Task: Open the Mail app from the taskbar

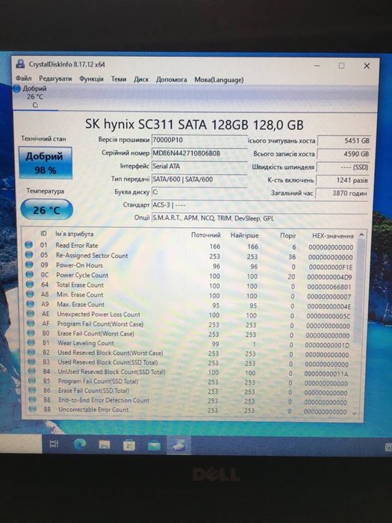Action: pos(154,445)
